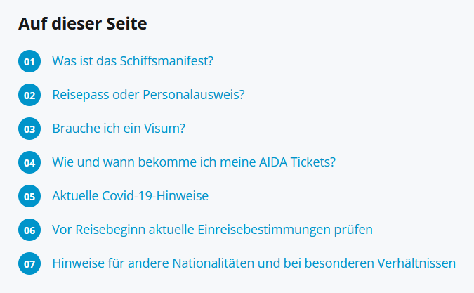Screen dimensions: 474x293
Task: Click the blue 01 number badge
Action: 29,62
